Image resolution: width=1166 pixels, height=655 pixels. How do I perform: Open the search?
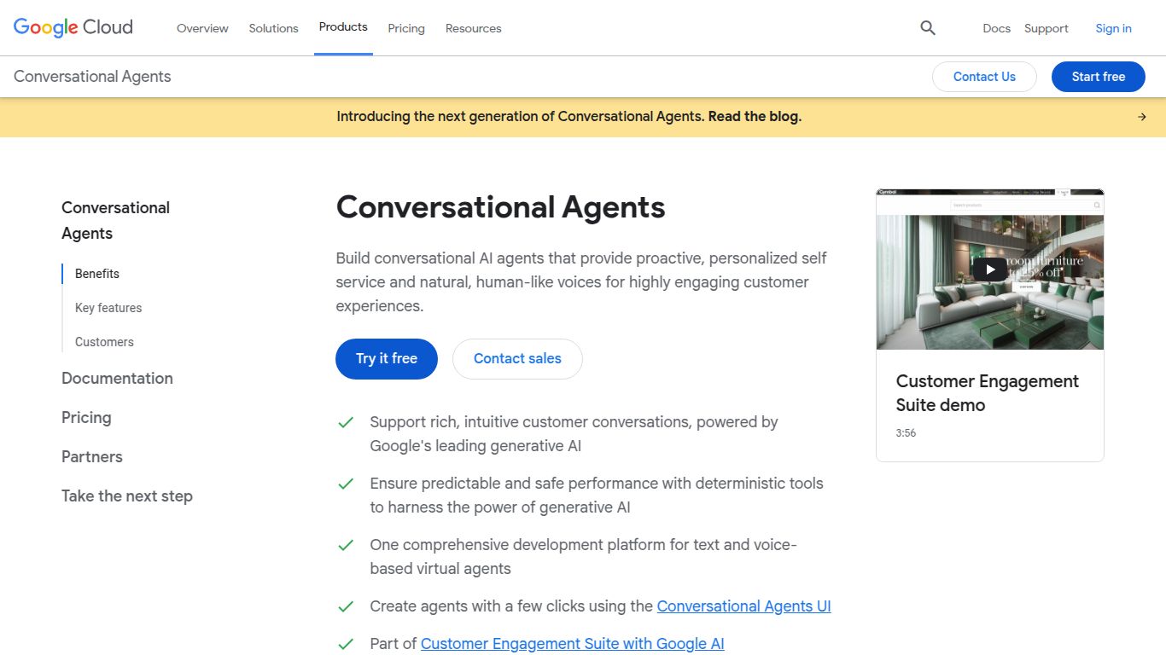[927, 28]
